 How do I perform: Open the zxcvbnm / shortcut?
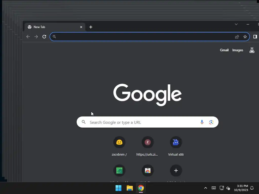point(119,146)
